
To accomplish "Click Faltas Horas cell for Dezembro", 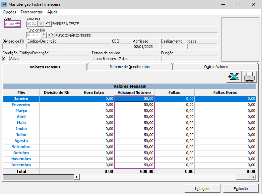I will pyautogui.click(x=225, y=165).
